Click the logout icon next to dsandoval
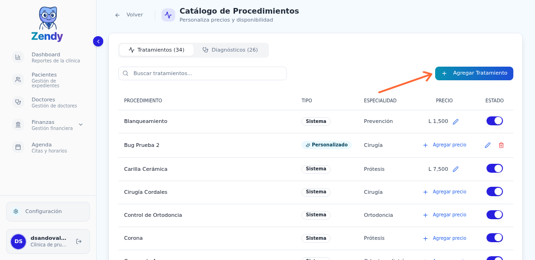Viewport: 535px width, 260px height. coord(79,241)
